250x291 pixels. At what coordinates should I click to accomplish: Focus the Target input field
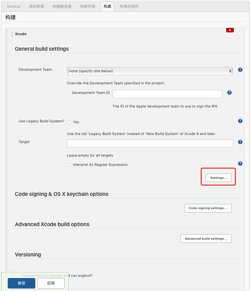point(150,143)
